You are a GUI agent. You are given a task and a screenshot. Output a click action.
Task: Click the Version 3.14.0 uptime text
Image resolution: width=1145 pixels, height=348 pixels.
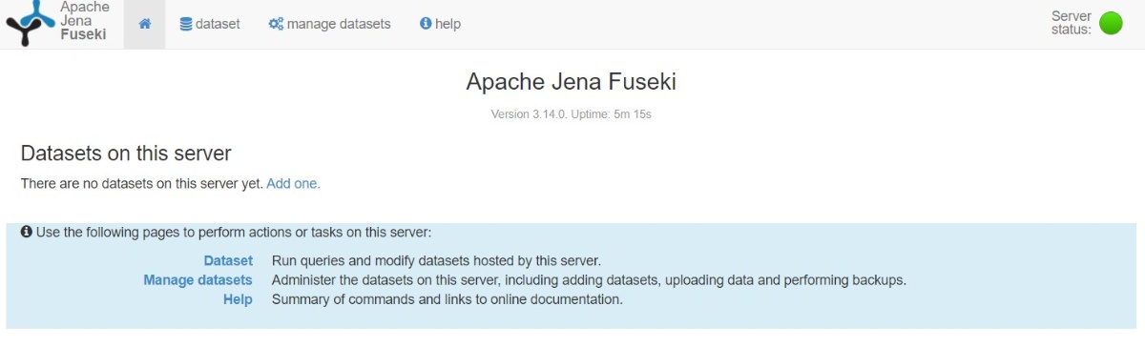pos(571,114)
